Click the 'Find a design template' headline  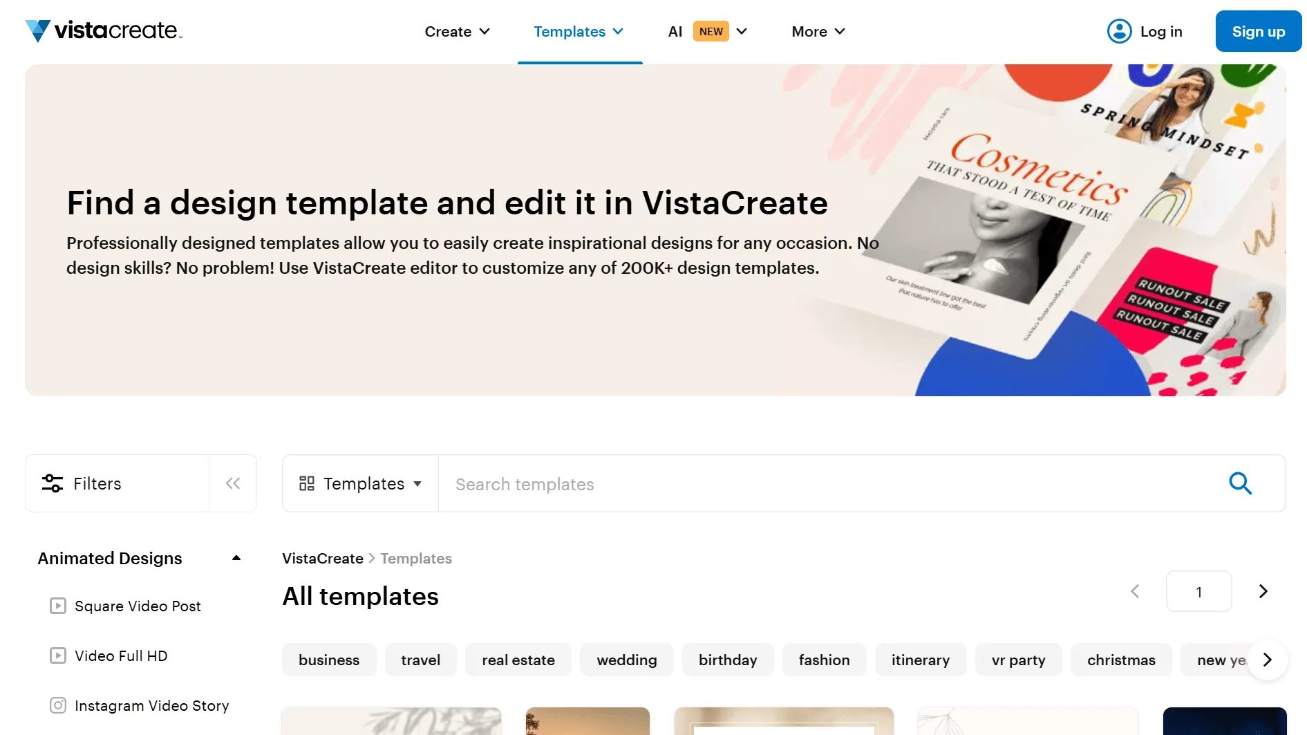pyautogui.click(x=447, y=203)
